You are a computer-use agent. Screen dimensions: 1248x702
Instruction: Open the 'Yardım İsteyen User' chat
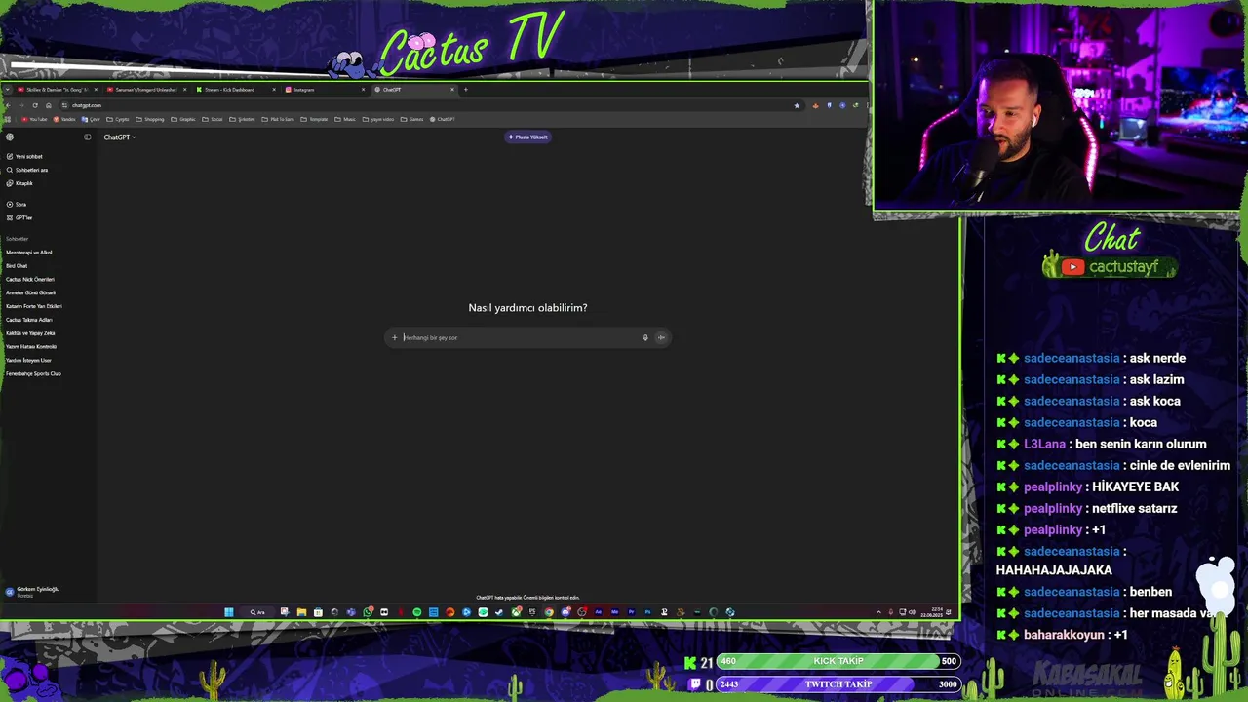tap(28, 360)
